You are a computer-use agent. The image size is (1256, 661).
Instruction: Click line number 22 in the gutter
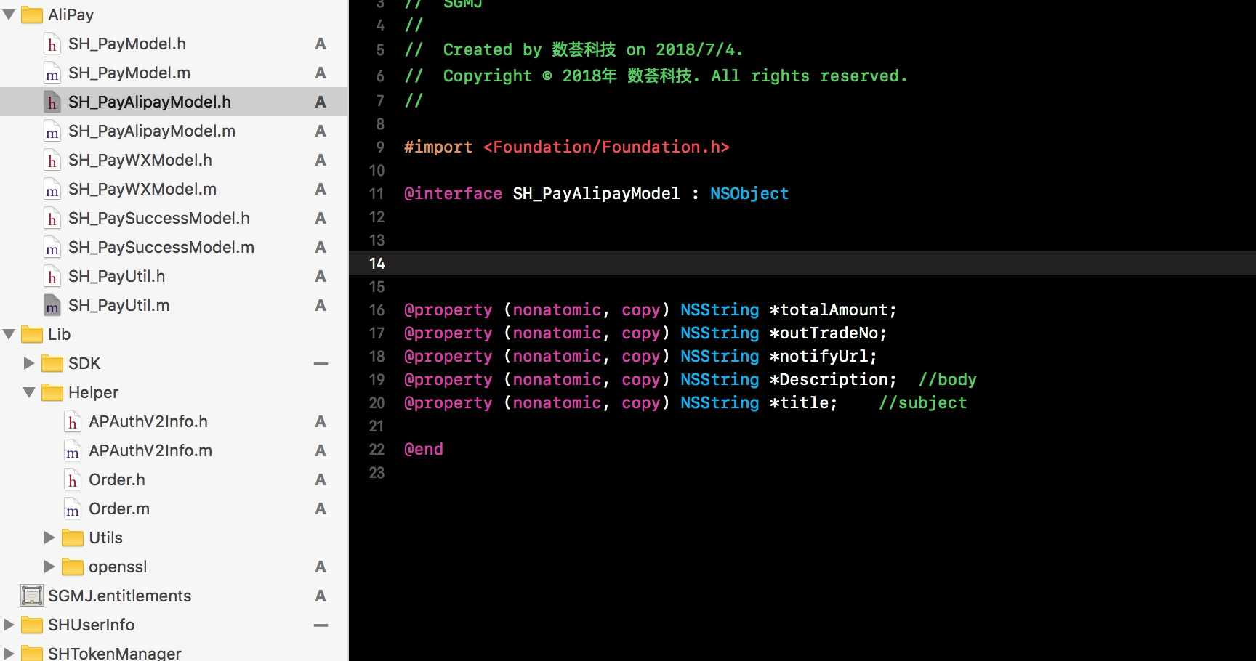pos(377,449)
